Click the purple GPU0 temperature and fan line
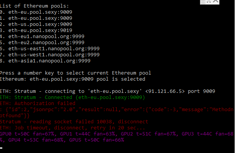Image resolution: width=235 pixels, height=153 pixels. (117, 137)
